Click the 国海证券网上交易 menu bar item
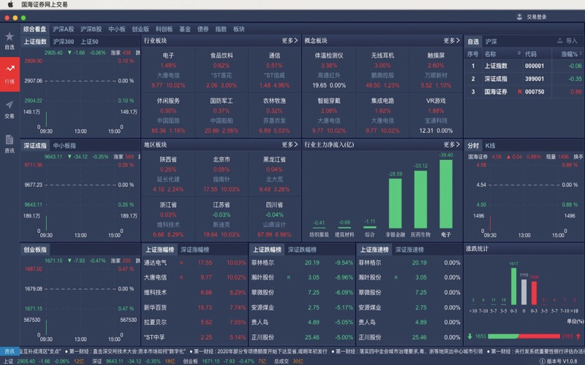The height and width of the screenshot is (365, 585). (x=45, y=4)
